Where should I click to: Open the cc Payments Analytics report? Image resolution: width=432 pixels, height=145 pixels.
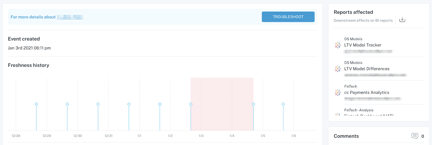(x=367, y=93)
